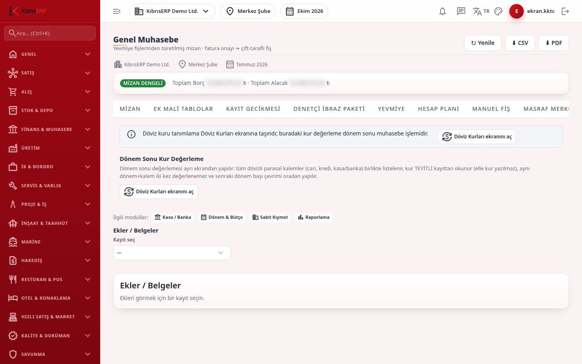Open the HESAP PLANI tab
The width and height of the screenshot is (582, 364).
point(439,109)
